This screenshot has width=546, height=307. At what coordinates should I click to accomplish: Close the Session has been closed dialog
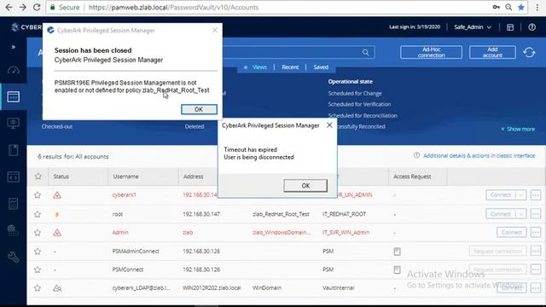[215, 31]
